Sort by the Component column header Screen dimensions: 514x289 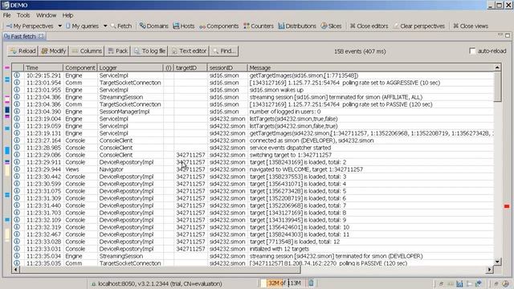(80, 67)
